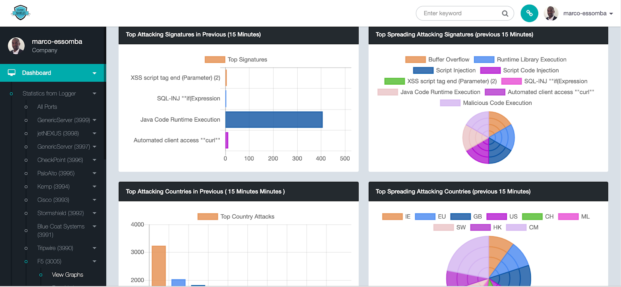
Task: Collapse the F5 (3005) arrow
Action: coord(94,261)
